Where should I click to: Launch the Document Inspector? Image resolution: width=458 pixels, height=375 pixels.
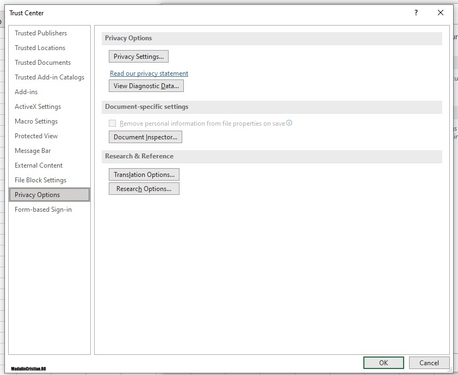point(145,137)
